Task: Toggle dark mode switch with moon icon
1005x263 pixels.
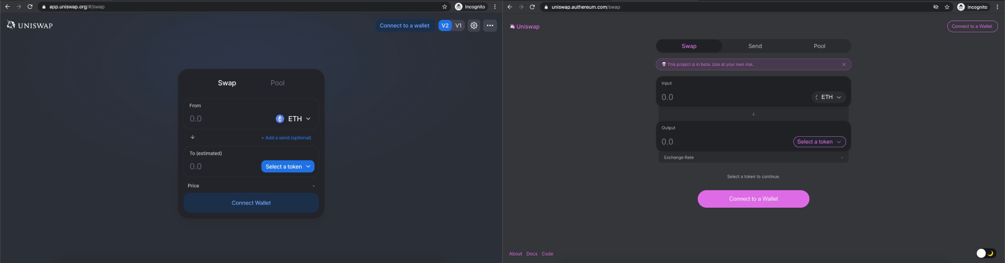Action: point(986,253)
